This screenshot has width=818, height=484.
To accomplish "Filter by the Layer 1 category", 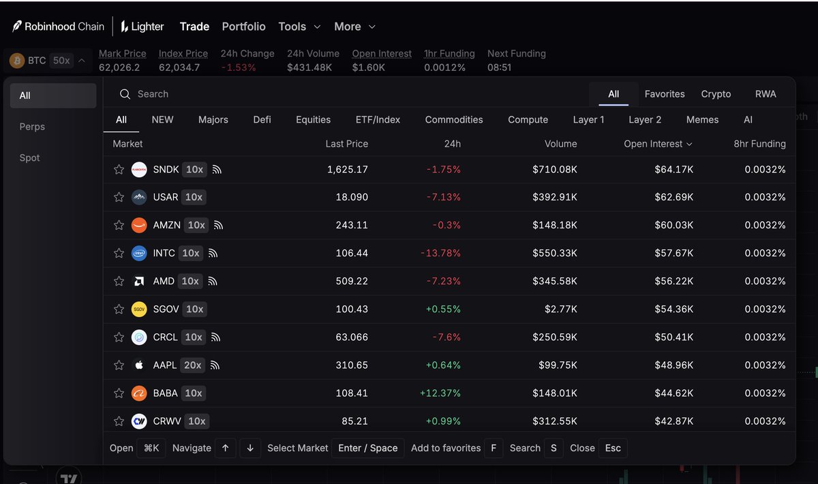I will tap(588, 119).
